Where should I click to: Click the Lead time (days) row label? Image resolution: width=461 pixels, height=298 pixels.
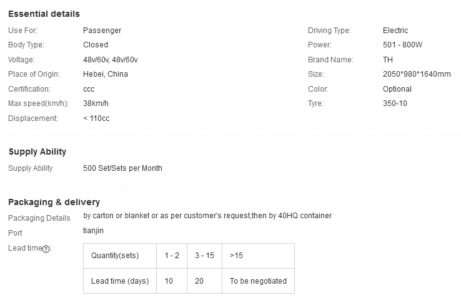coord(120,281)
